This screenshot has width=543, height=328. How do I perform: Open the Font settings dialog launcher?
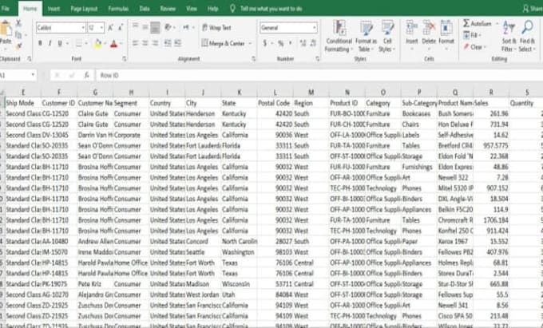[x=125, y=59]
